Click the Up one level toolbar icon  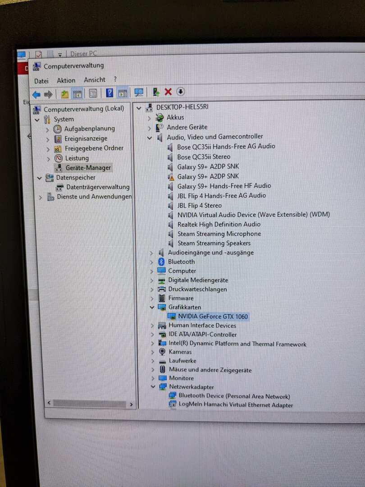point(64,94)
